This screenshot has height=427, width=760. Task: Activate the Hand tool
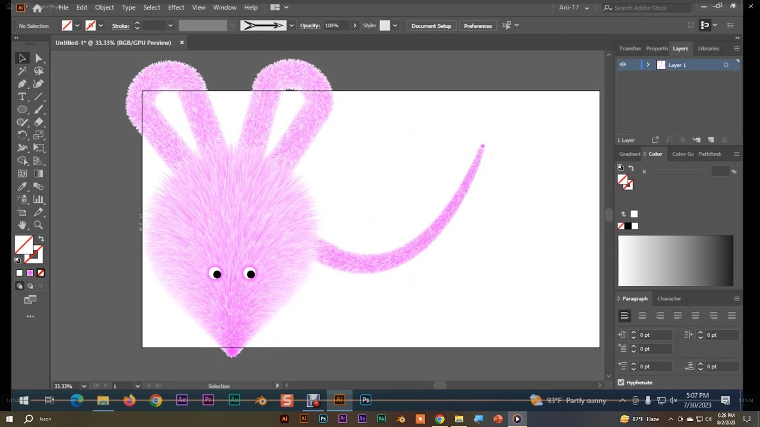[22, 225]
